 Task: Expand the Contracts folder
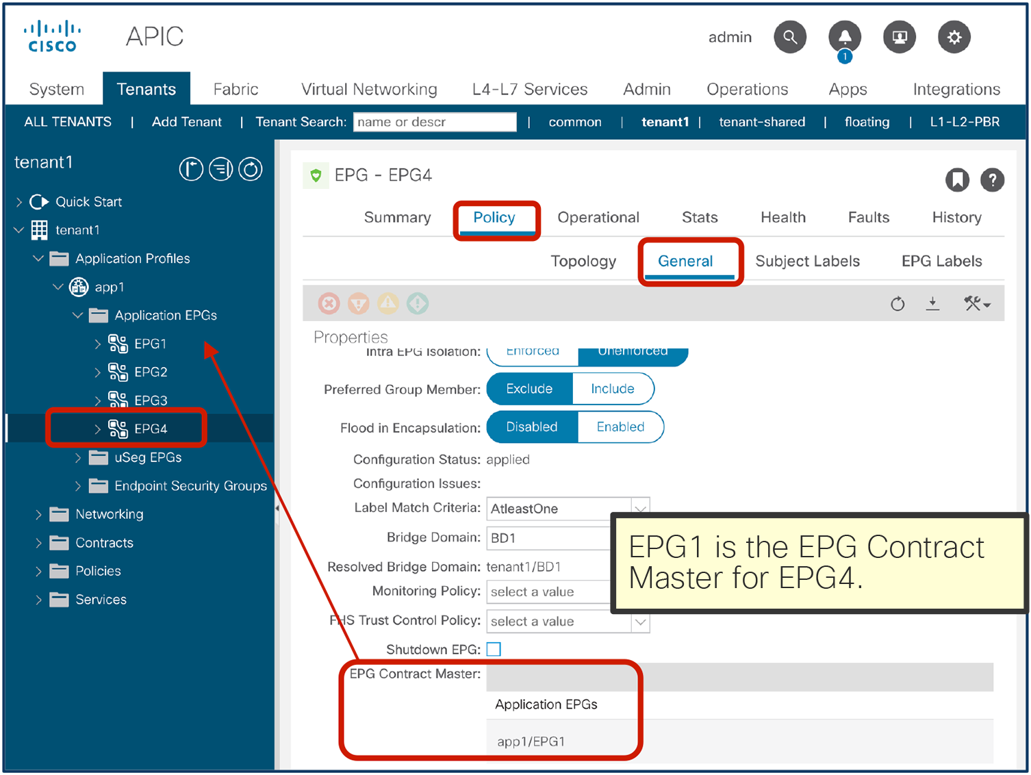coord(38,543)
